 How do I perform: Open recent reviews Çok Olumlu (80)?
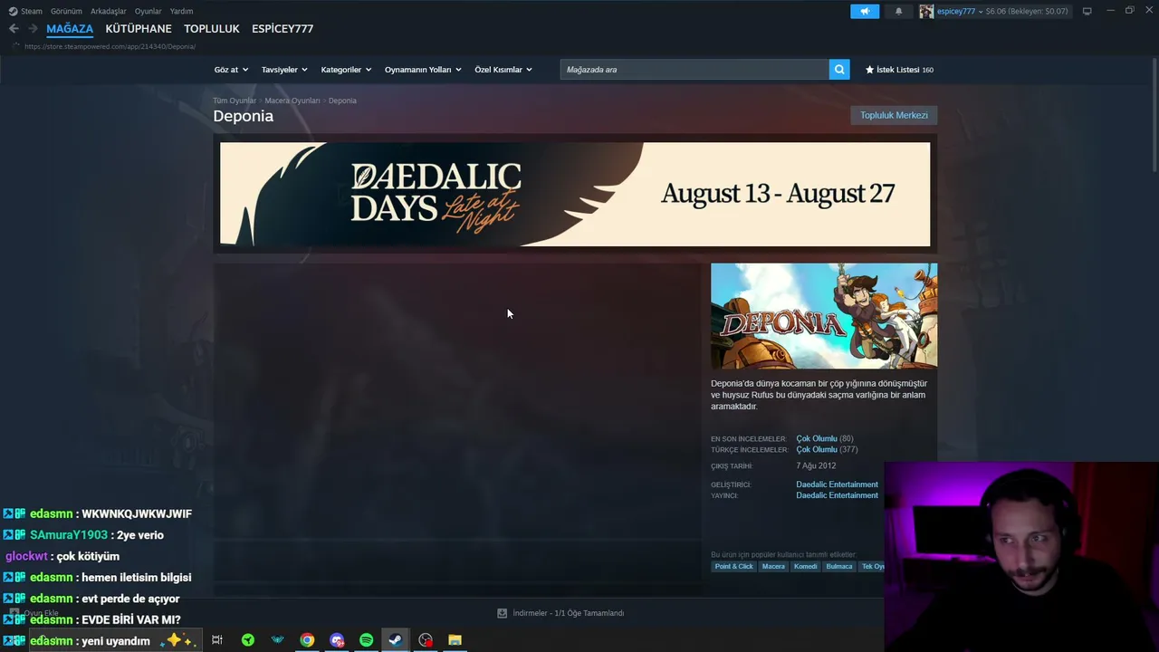(x=825, y=439)
